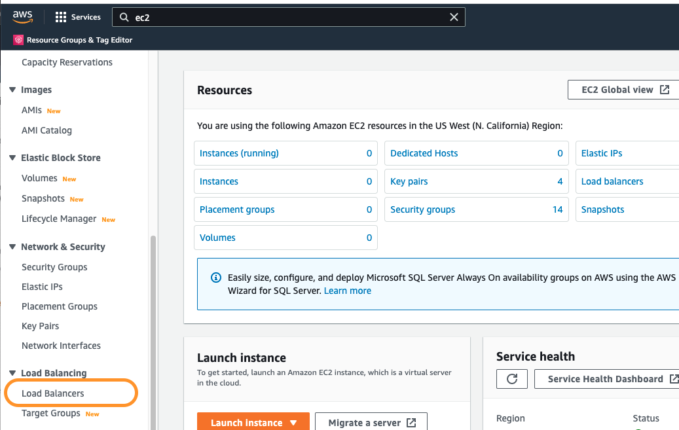Click the info icon in SQL Server banner
The height and width of the screenshot is (430, 679).
215,278
